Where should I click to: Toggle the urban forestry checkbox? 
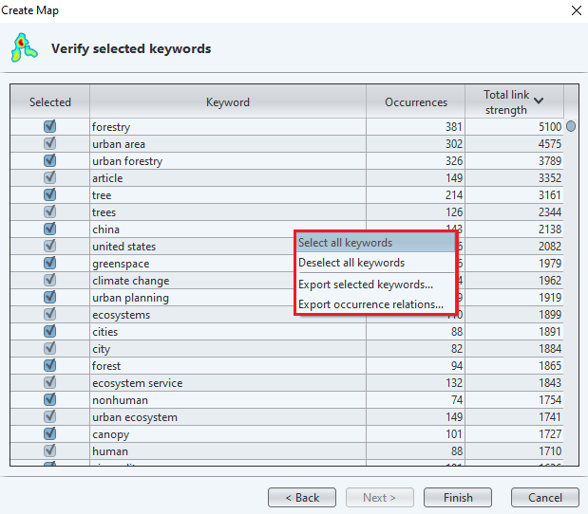pyautogui.click(x=49, y=160)
